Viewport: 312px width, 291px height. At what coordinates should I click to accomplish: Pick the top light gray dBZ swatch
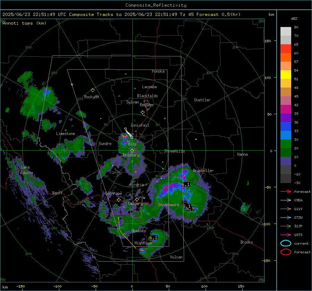(x=286, y=31)
